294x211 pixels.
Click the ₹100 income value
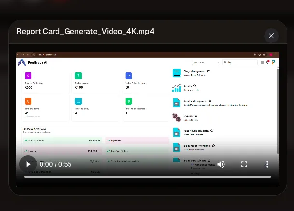pos(79,87)
